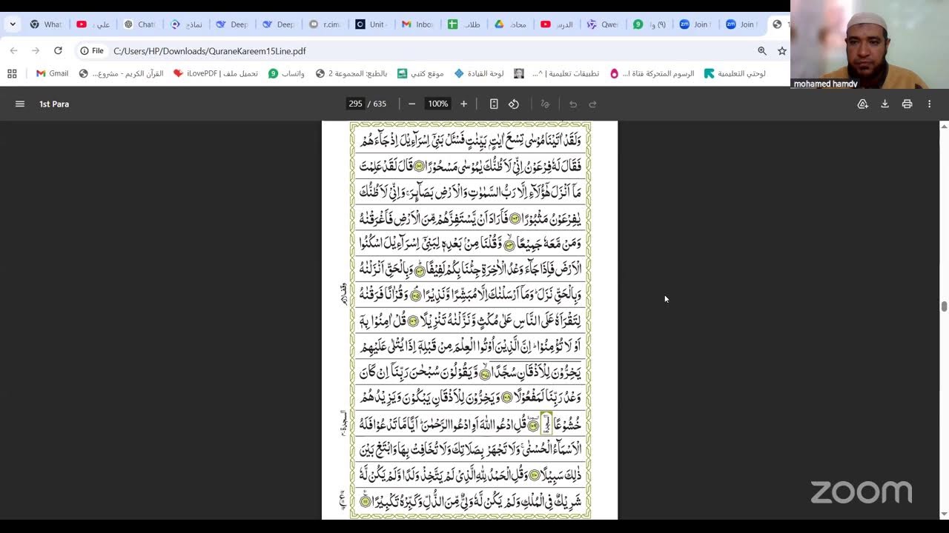Switch to the r.cim tab
949x533 pixels.
point(325,24)
